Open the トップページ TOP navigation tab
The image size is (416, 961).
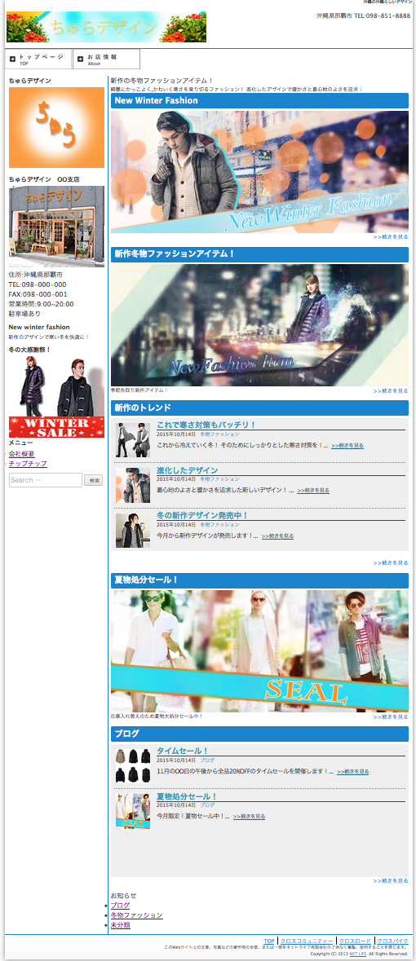pos(38,59)
